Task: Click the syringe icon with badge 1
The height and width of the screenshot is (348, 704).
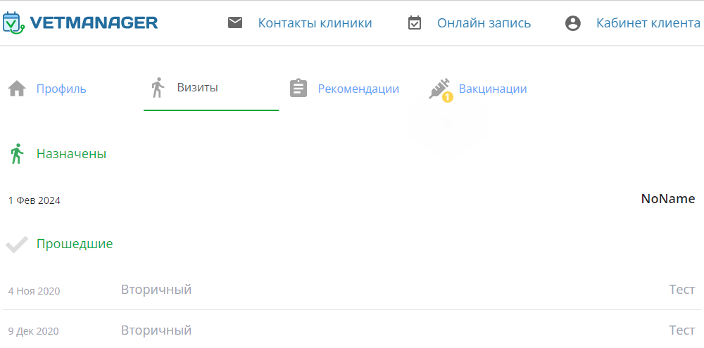Action: point(441,89)
